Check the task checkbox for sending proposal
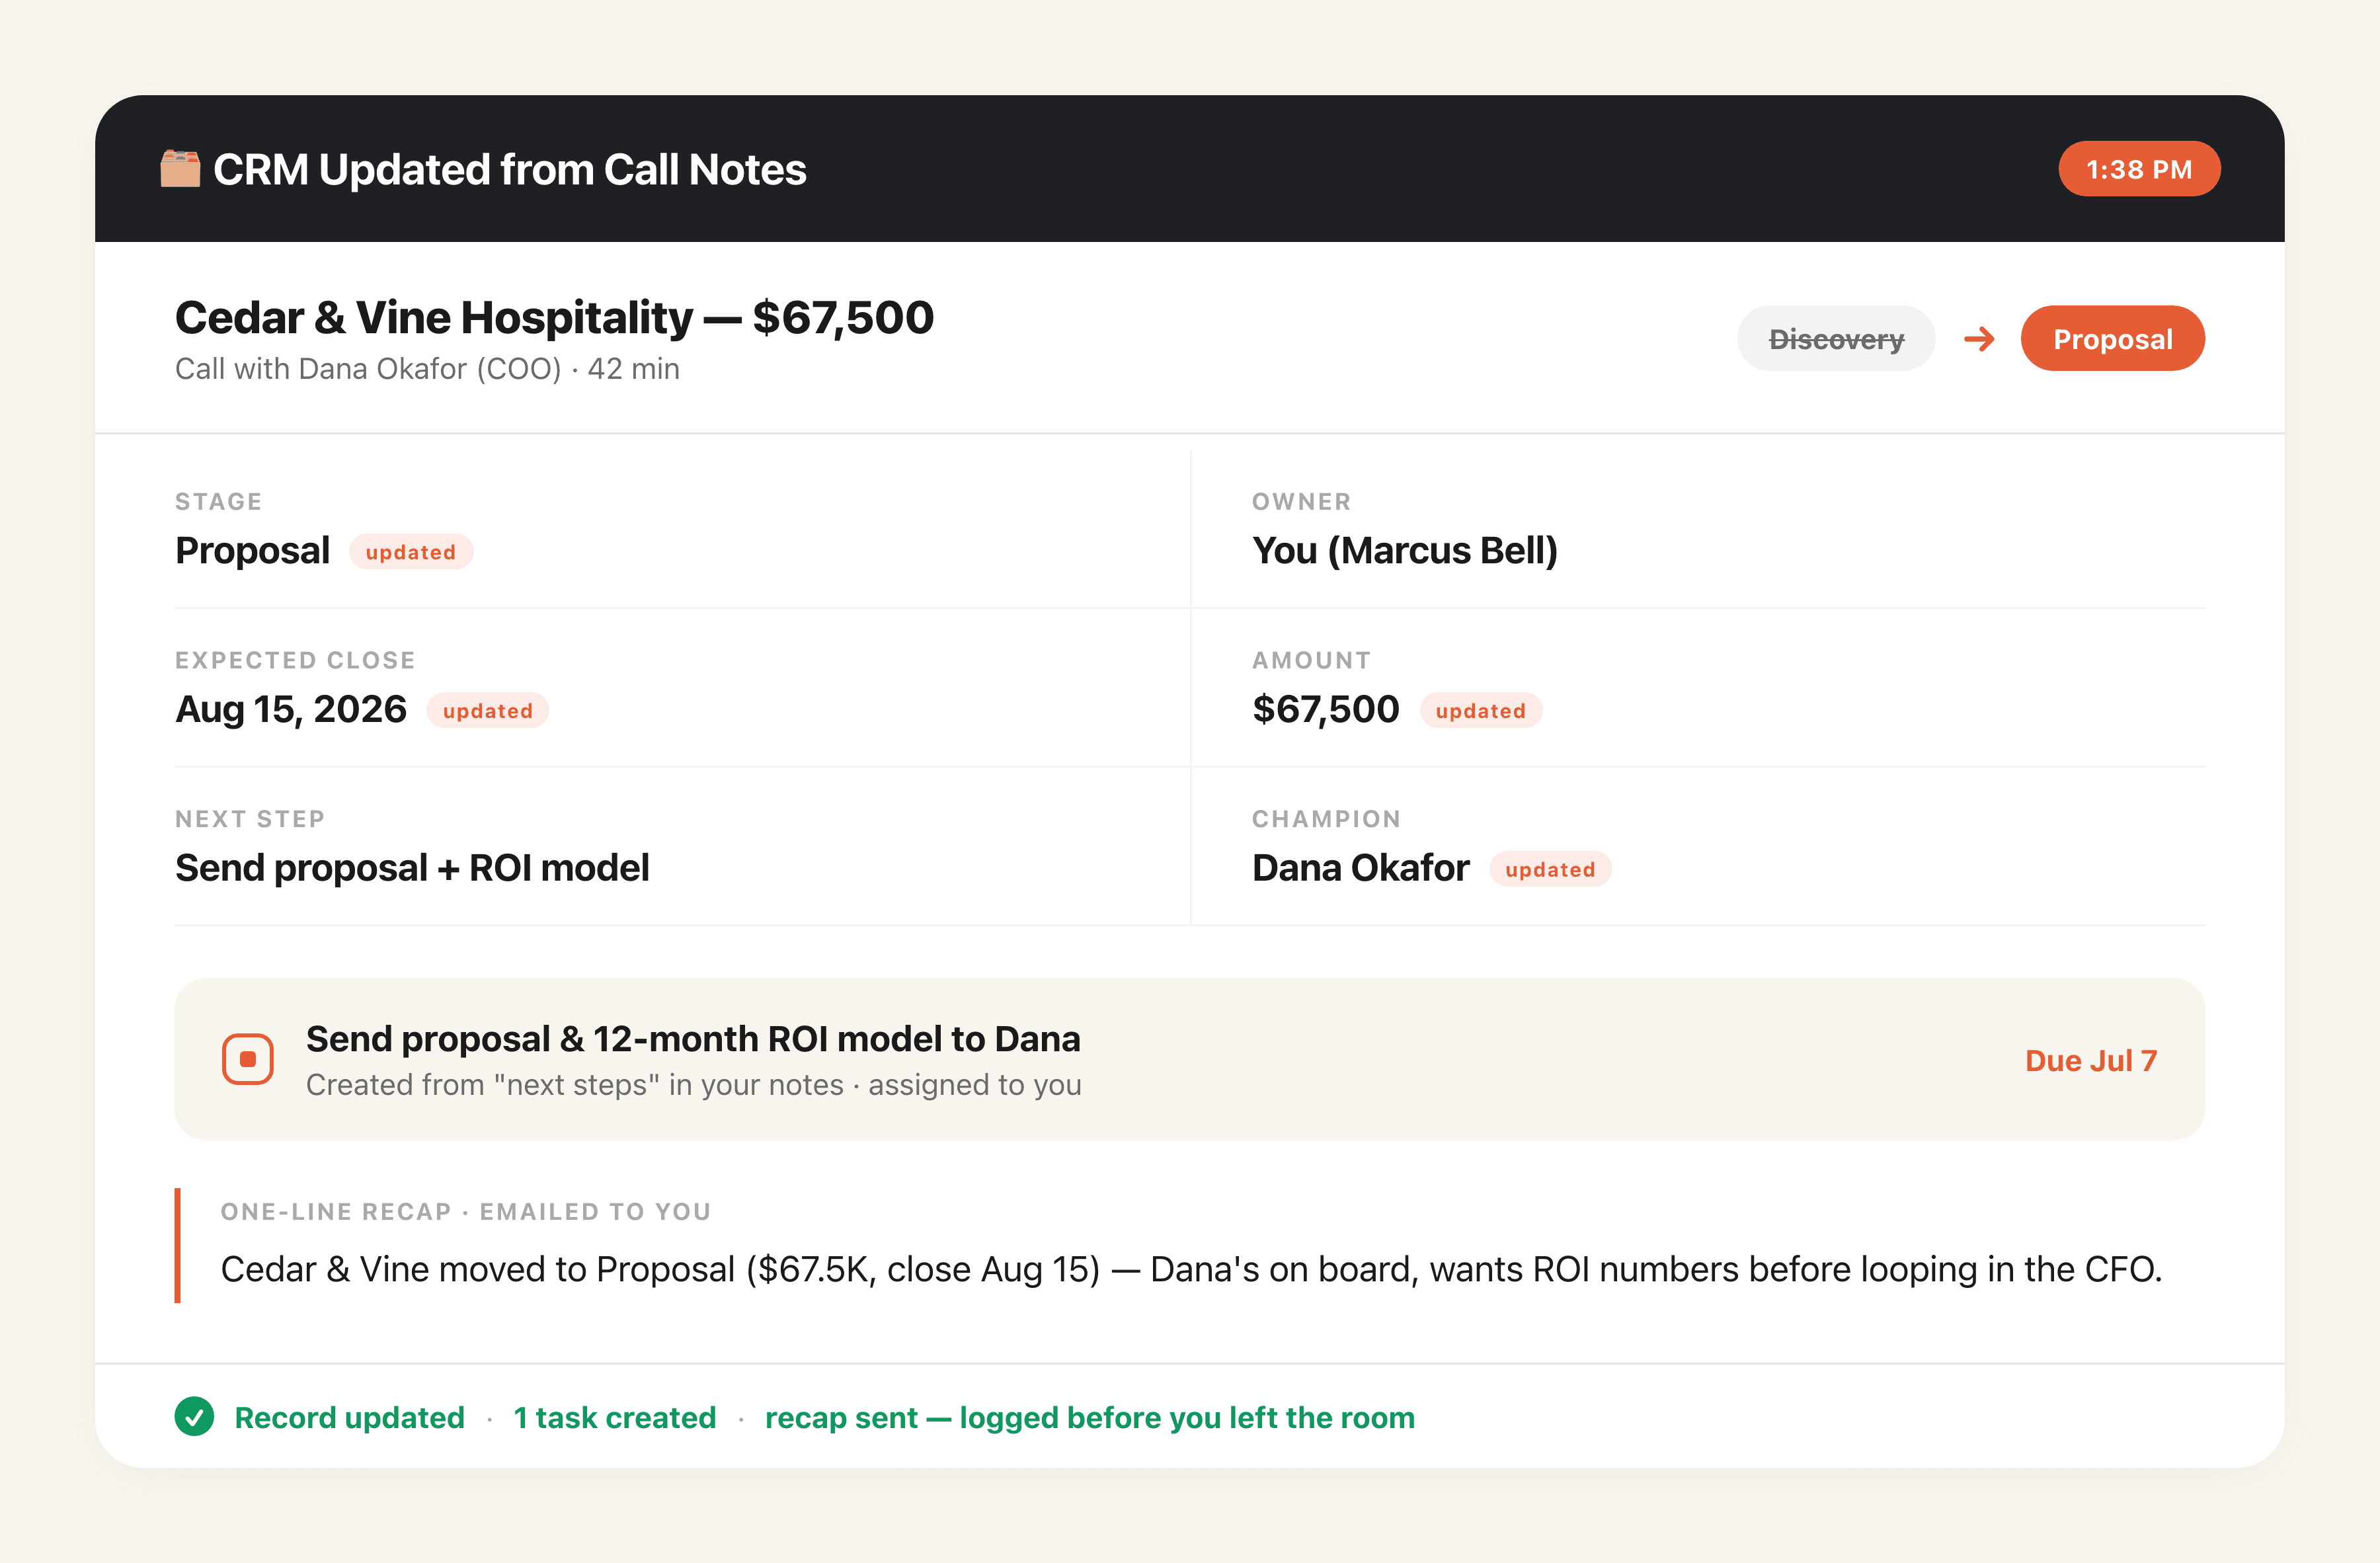The image size is (2380, 1563). pyautogui.click(x=248, y=1059)
